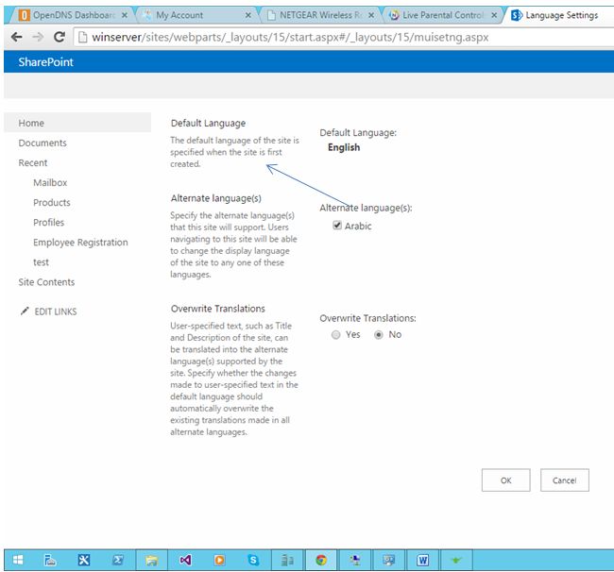This screenshot has width=614, height=572.
Task: Open Skype from the taskbar
Action: (x=253, y=560)
